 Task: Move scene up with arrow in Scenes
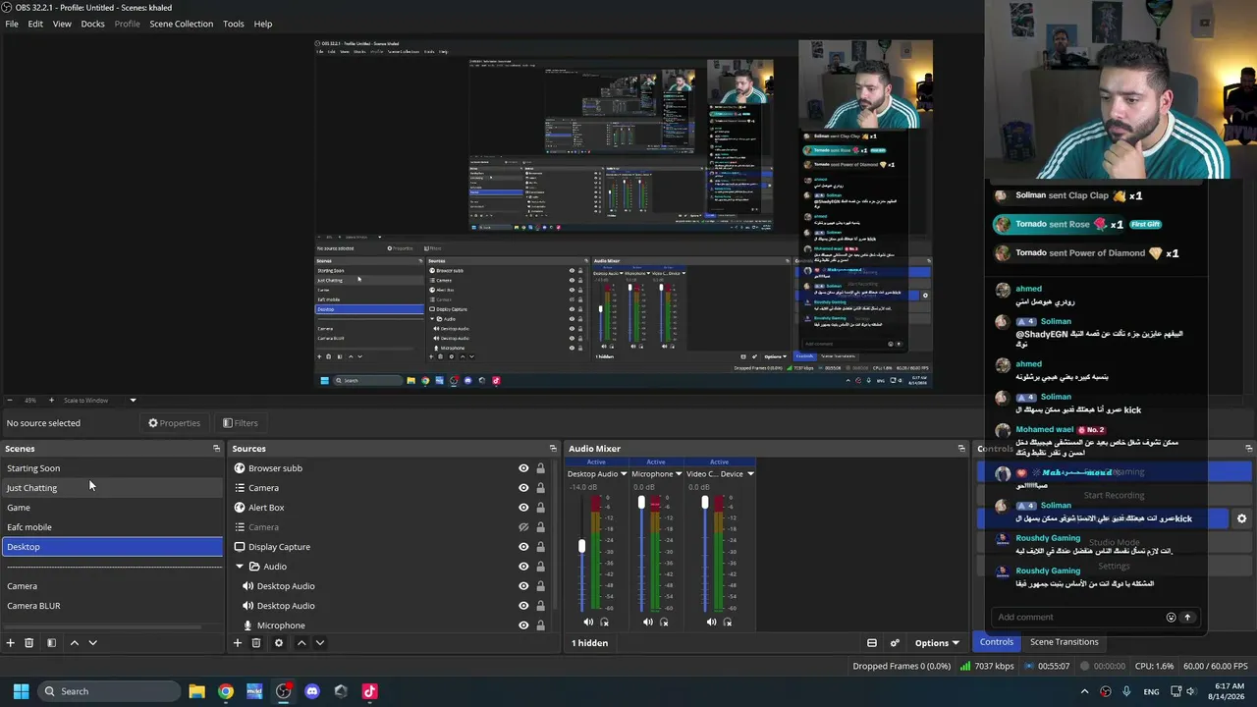tap(74, 643)
